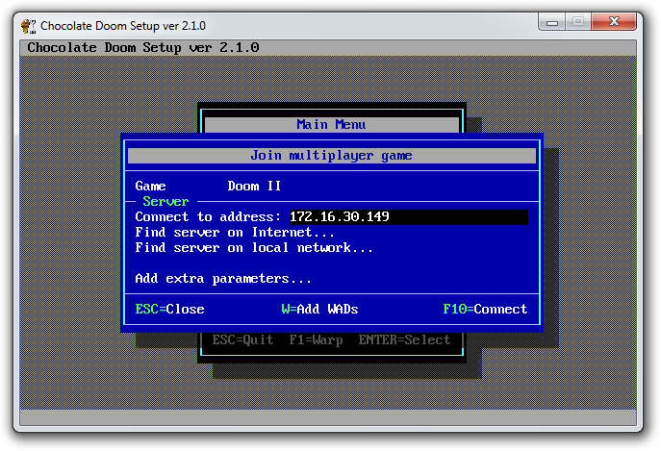
Task: Select Find server on Internet
Action: tap(235, 232)
